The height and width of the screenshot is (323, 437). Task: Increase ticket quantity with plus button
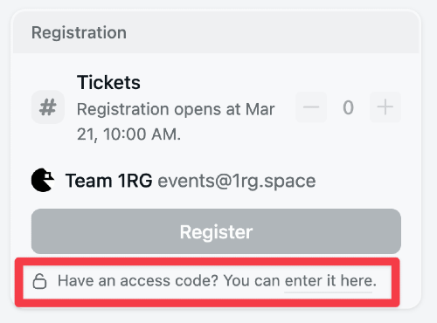tap(385, 107)
